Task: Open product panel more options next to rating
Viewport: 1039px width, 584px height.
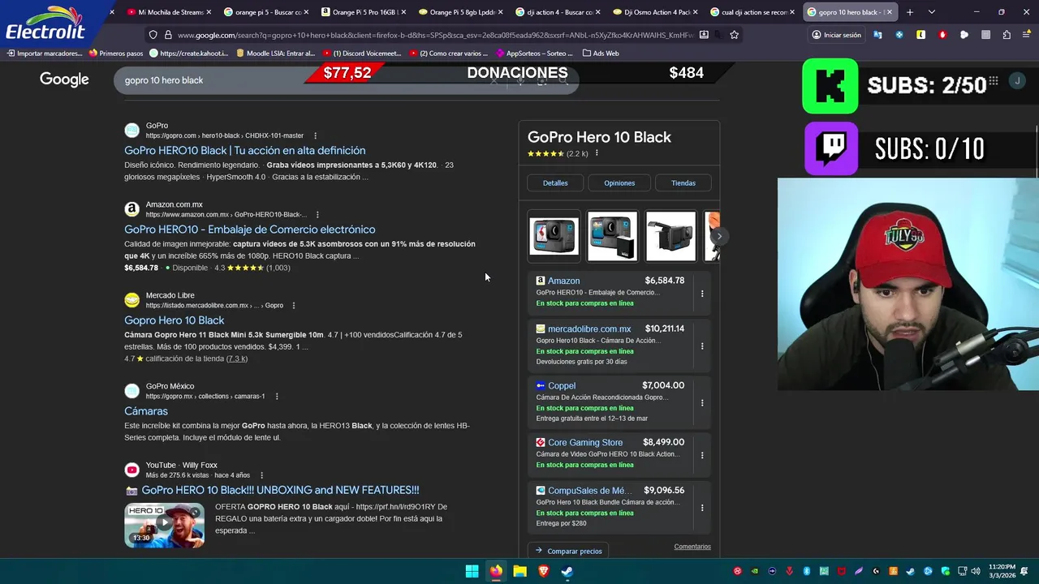Action: point(597,153)
